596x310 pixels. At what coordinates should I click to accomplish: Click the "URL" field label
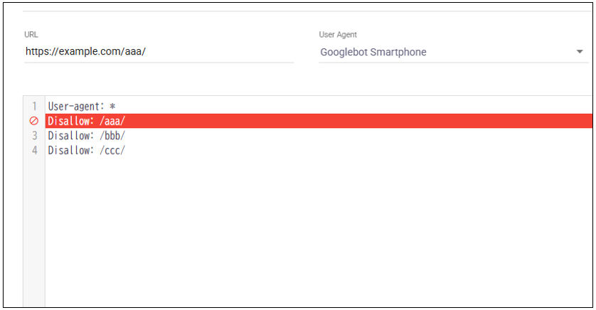click(31, 34)
